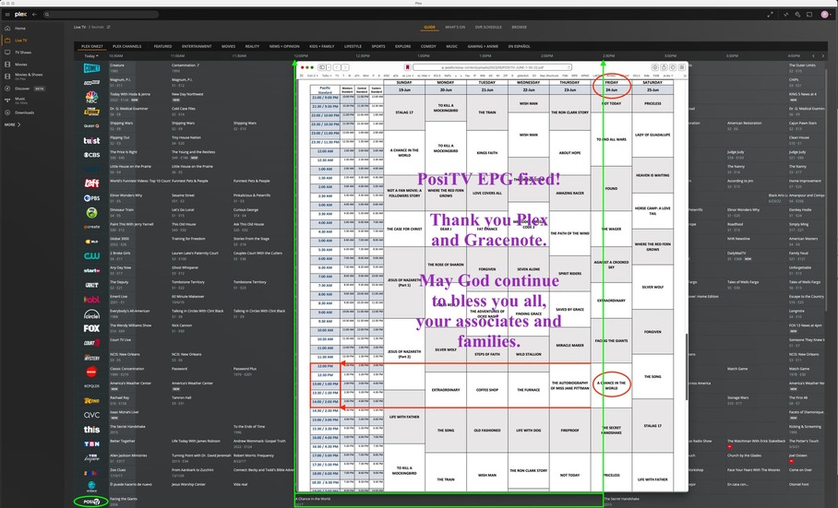Click the QVC channel logo
This screenshot has width=838, height=508.
(x=91, y=415)
